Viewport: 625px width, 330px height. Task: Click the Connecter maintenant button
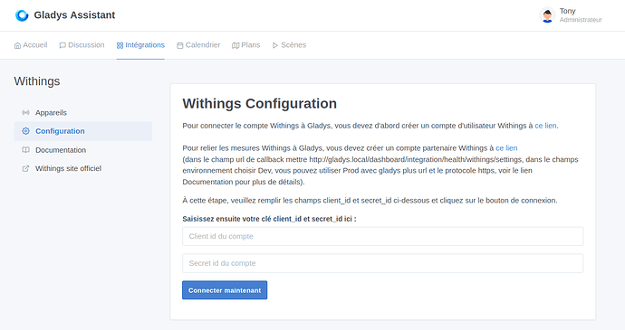pyautogui.click(x=225, y=290)
